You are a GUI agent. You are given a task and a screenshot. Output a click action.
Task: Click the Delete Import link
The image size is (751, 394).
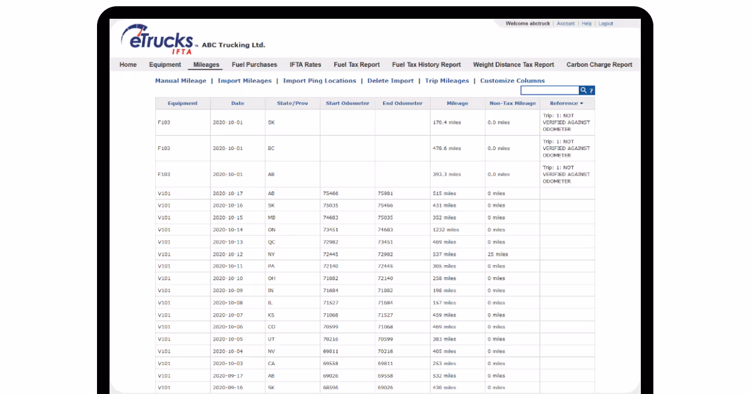(x=391, y=81)
